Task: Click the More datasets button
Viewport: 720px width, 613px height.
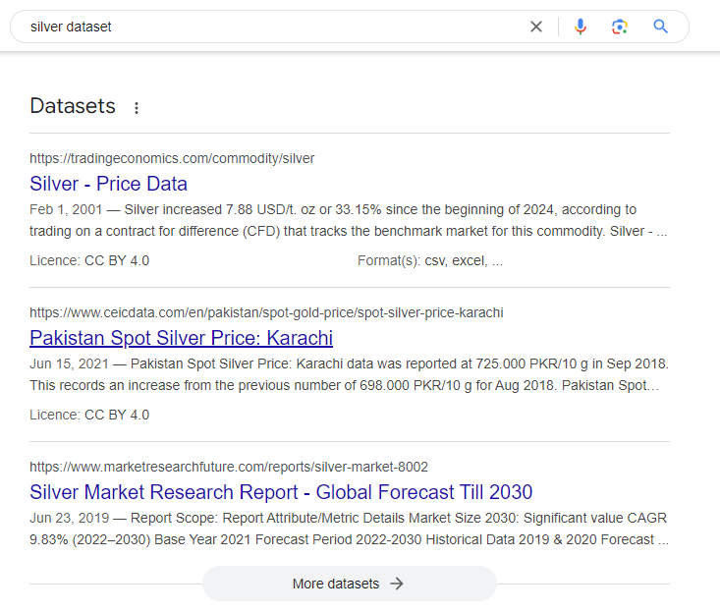Action: [350, 584]
